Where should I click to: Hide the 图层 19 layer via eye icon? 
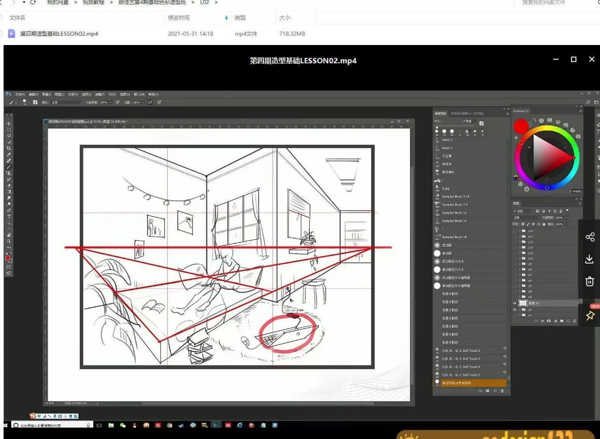coord(515,303)
